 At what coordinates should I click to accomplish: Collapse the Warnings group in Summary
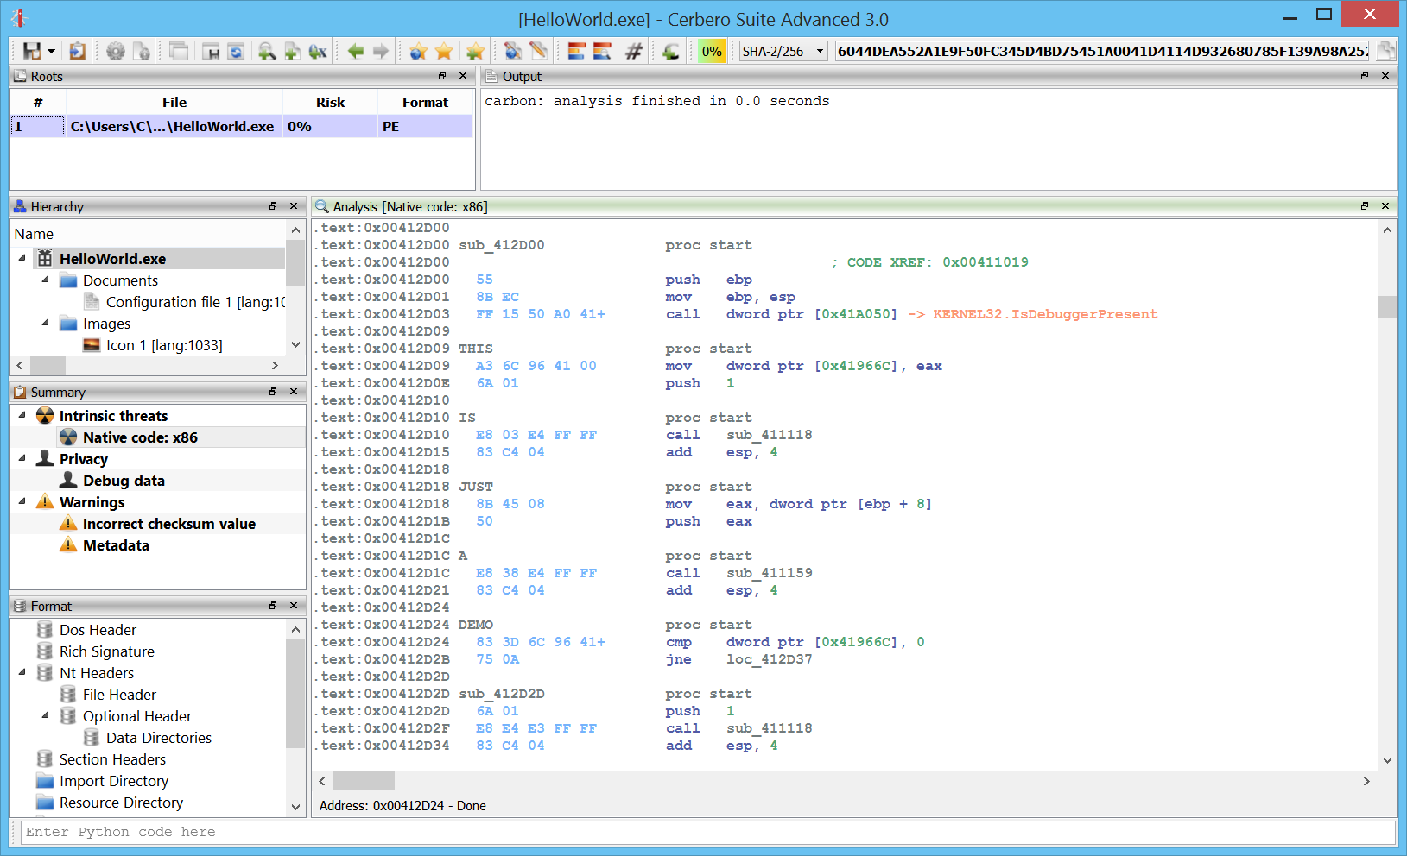point(22,501)
